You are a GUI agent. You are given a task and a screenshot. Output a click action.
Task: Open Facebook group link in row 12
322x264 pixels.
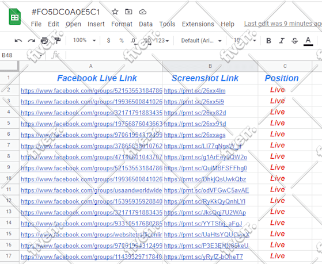point(92,201)
